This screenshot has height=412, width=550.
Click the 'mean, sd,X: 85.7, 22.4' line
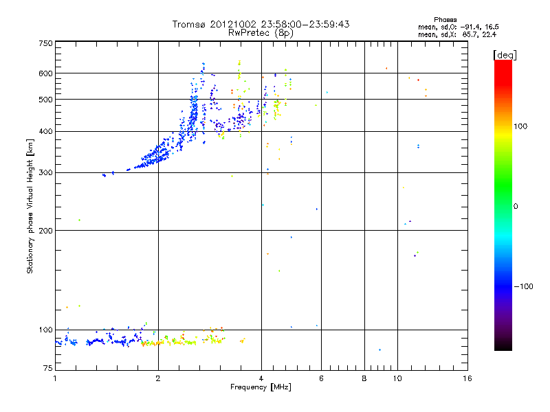click(456, 34)
